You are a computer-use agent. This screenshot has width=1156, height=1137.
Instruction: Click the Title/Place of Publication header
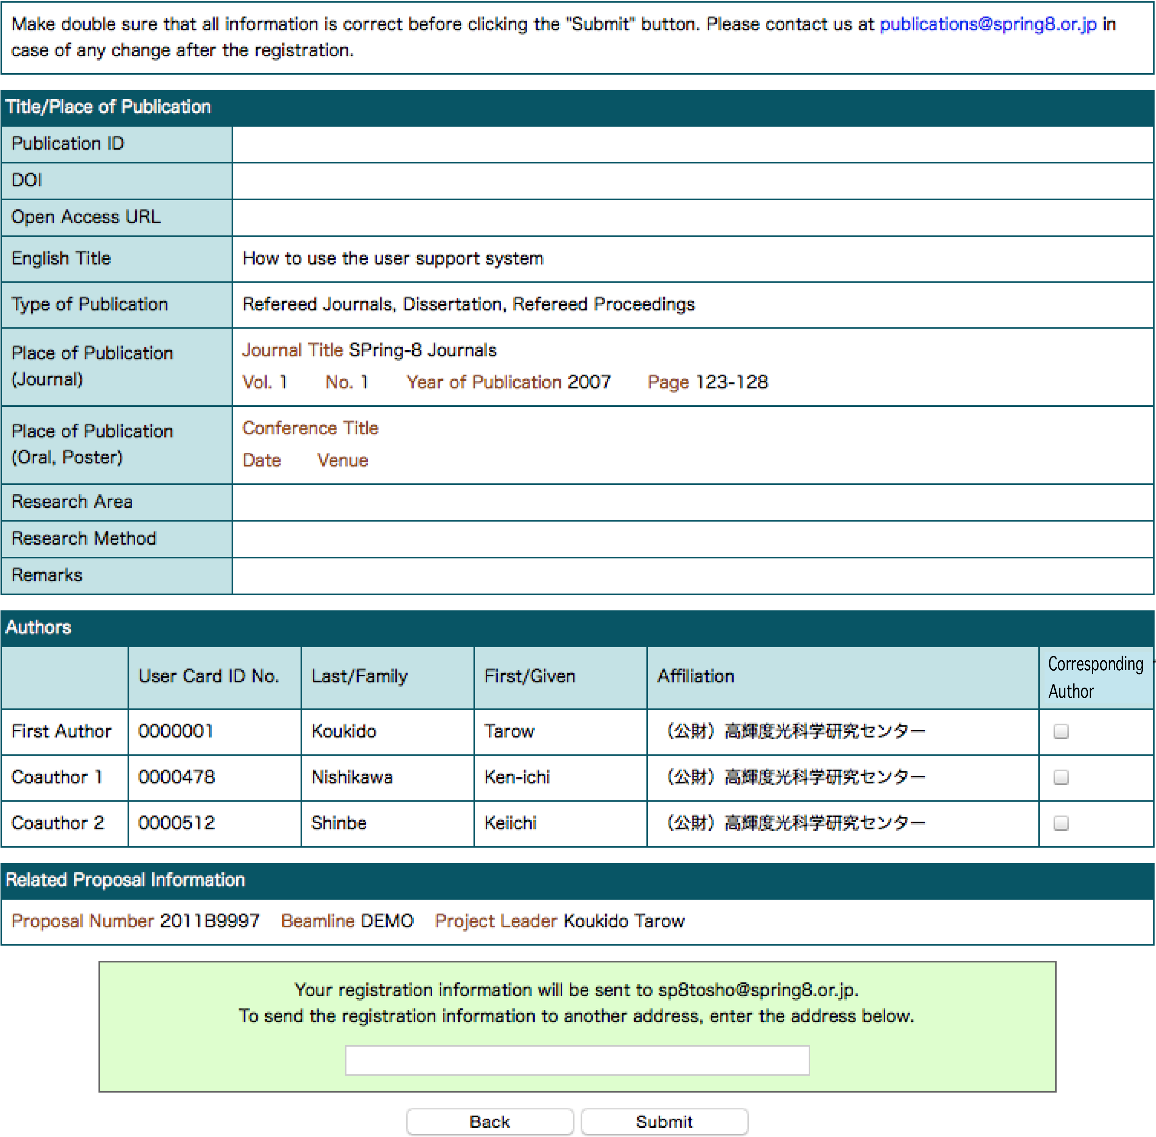coord(108,107)
